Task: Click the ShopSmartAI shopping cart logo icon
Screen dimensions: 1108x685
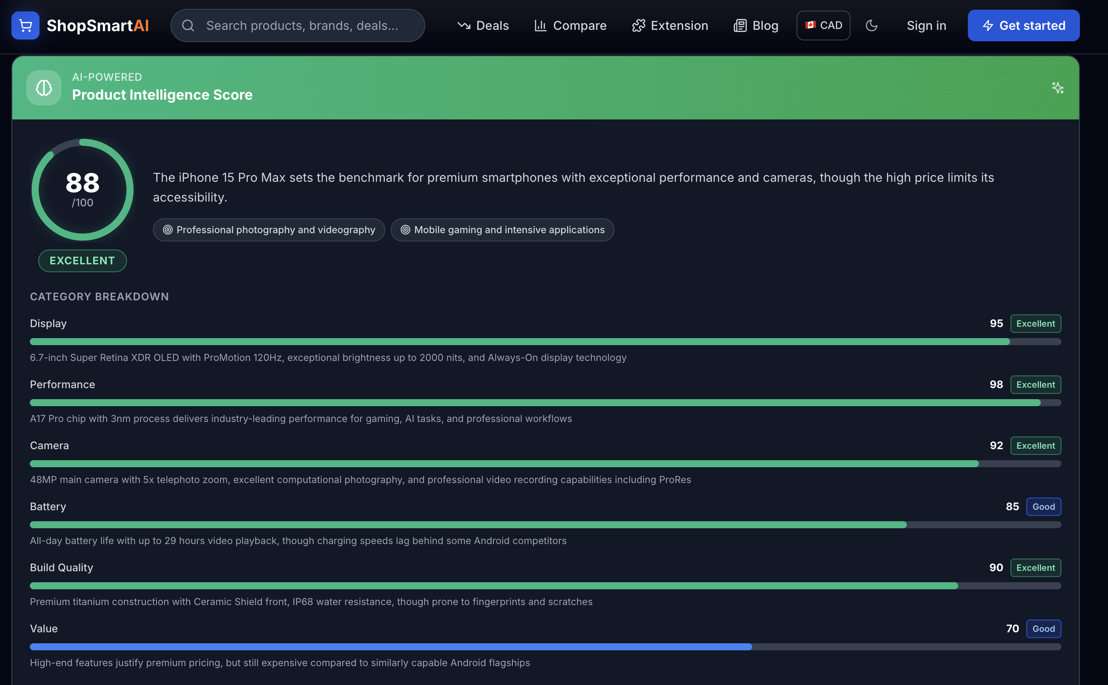Action: click(x=25, y=25)
